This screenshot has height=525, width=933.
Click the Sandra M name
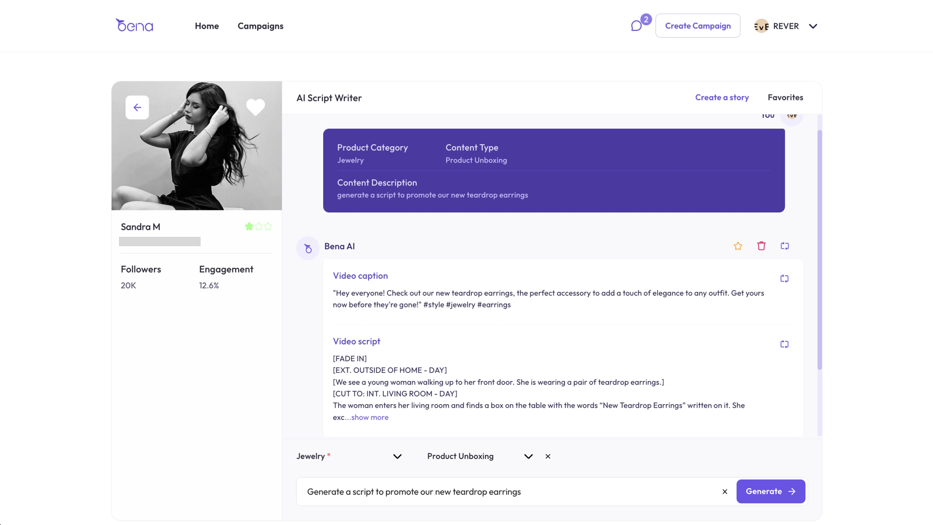pos(141,227)
